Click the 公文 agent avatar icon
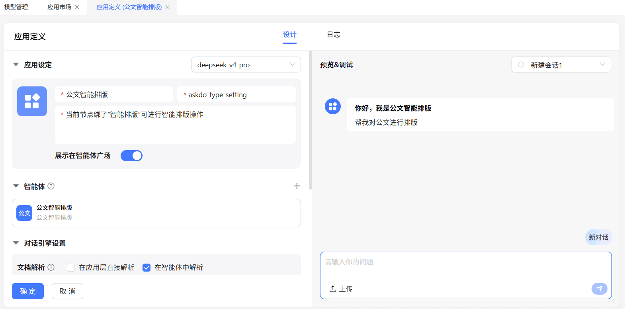The image size is (625, 309). pyautogui.click(x=24, y=213)
